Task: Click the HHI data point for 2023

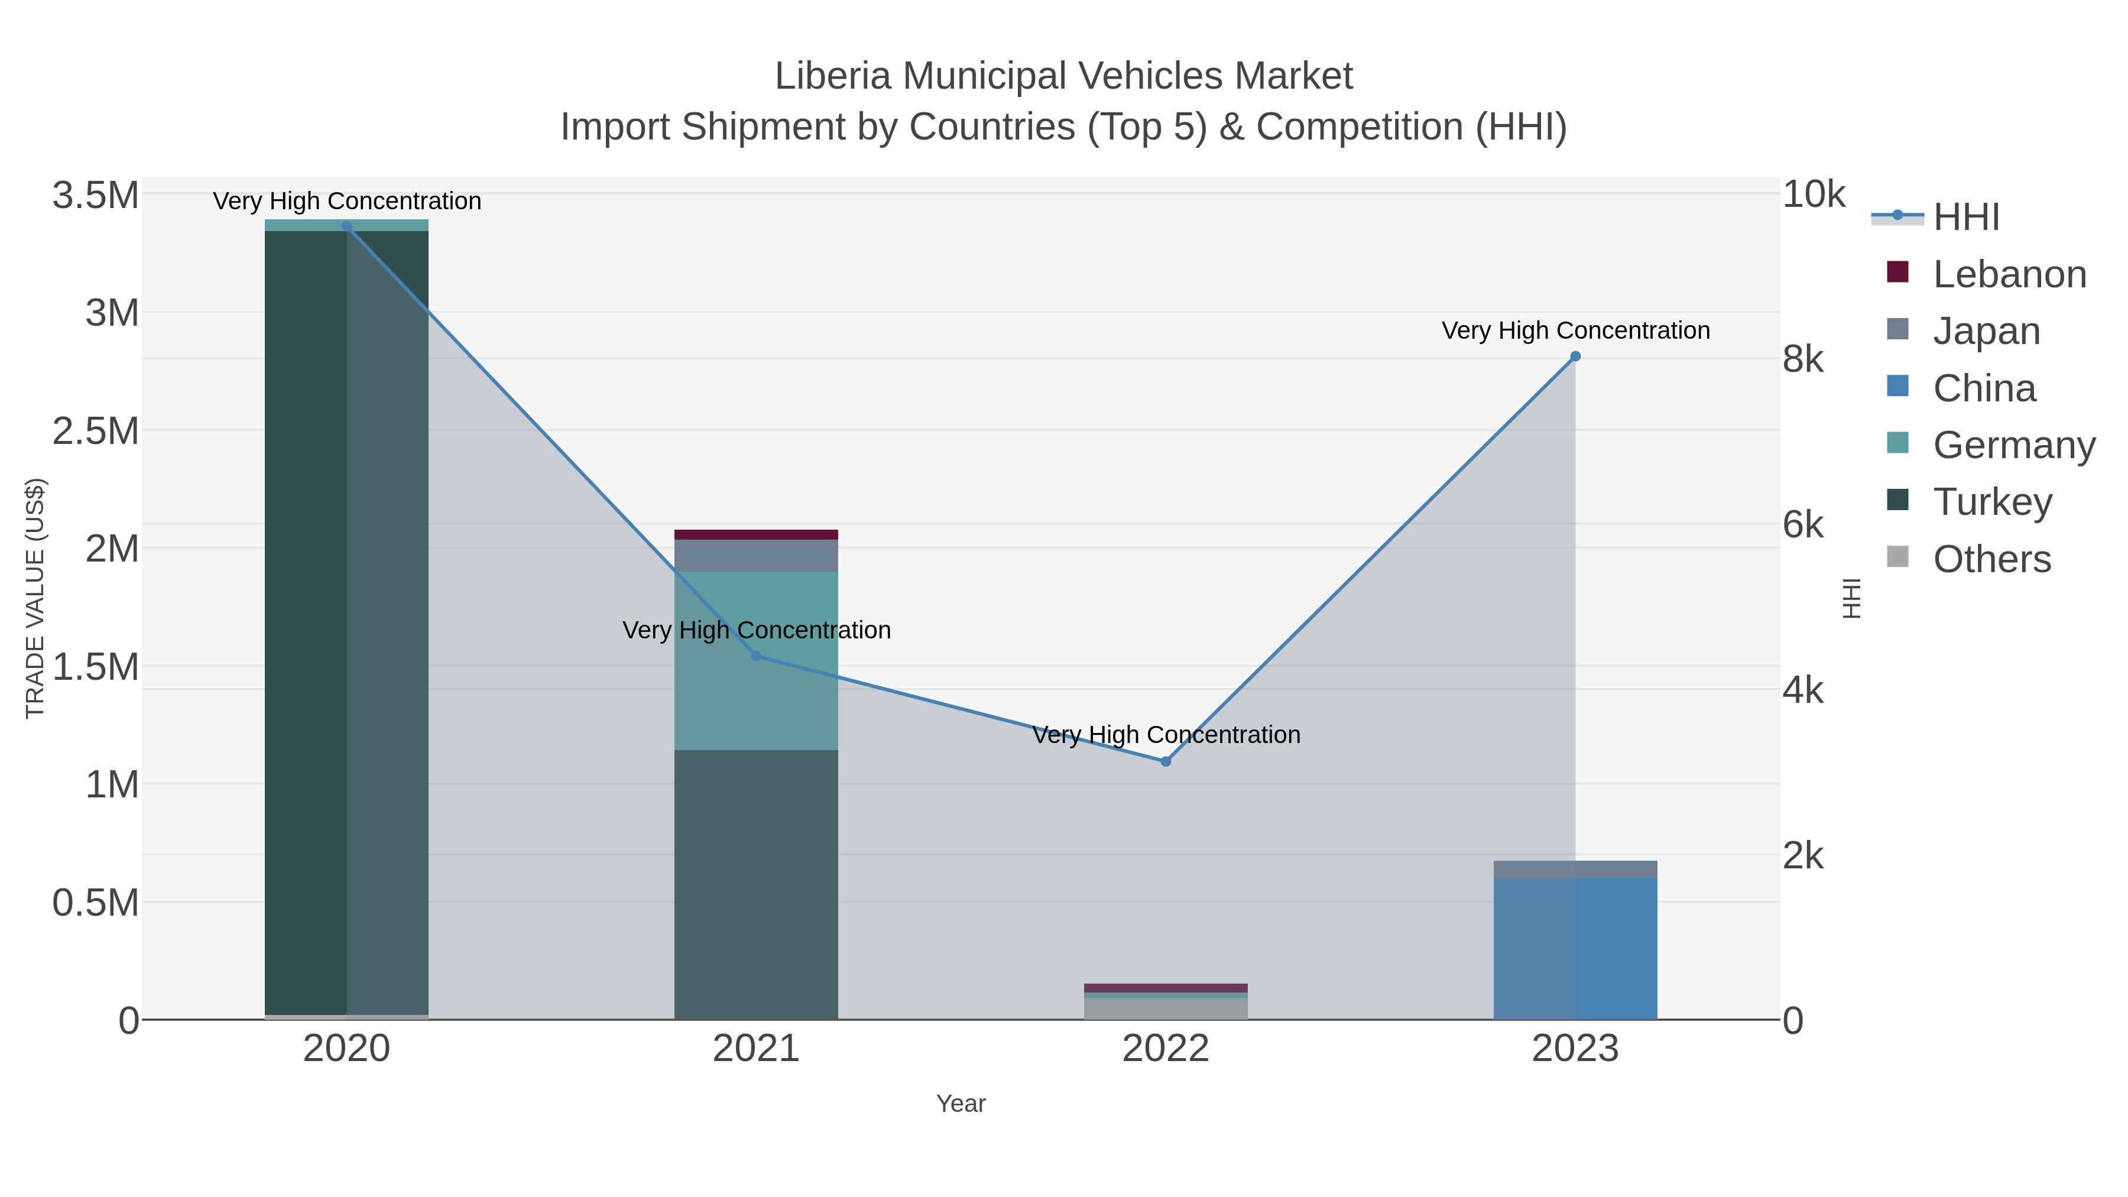Action: point(1575,356)
